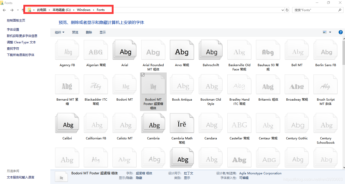Viewport: 345px width, 184px height.
Task: Open Help with the blue question mark
Action: (341, 32)
